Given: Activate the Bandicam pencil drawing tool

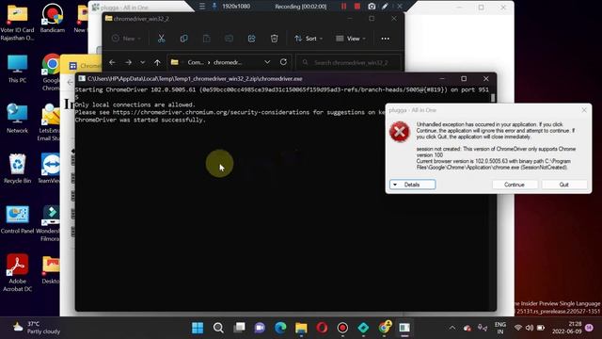Looking at the screenshot, I should [x=385, y=7].
